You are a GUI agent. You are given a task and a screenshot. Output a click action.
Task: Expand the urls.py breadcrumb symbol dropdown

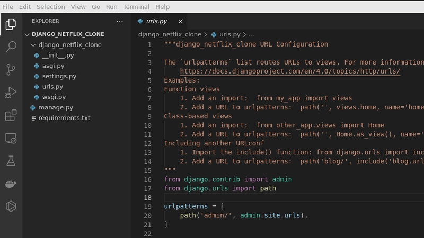coord(251,34)
